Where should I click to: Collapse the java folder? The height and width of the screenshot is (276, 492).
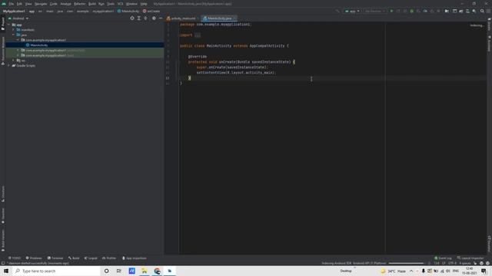pyautogui.click(x=14, y=34)
